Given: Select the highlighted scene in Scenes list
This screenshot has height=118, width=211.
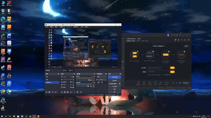Looking at the screenshot, I should [52, 82].
